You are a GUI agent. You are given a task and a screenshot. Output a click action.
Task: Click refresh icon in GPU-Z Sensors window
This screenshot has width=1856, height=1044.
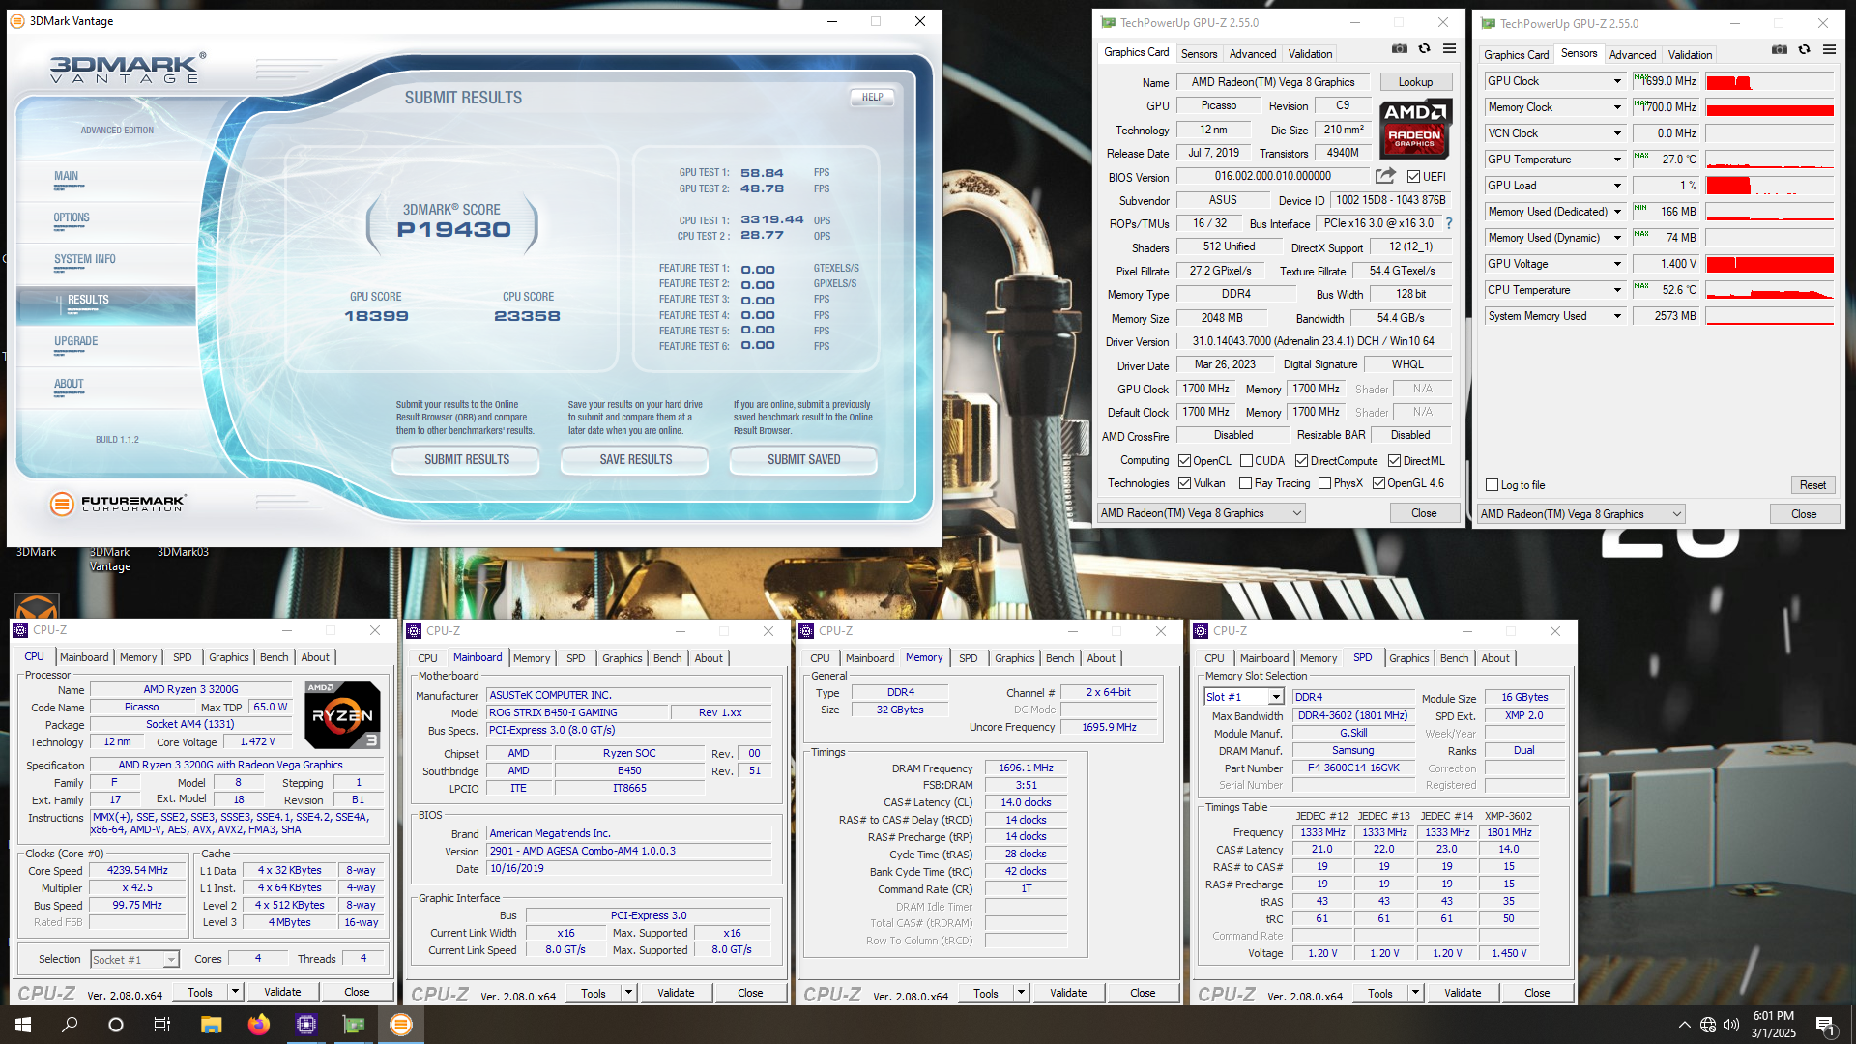1804,49
